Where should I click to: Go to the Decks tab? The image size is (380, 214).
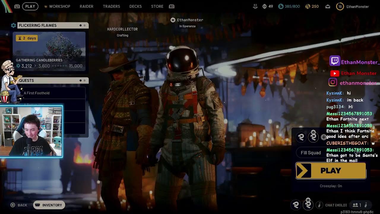pos(135,6)
